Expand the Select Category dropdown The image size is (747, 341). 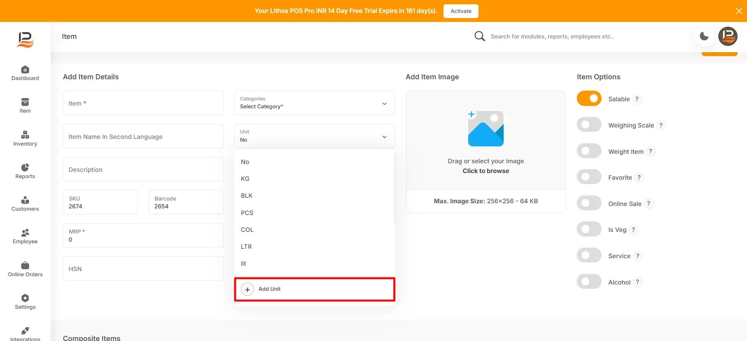coord(315,103)
